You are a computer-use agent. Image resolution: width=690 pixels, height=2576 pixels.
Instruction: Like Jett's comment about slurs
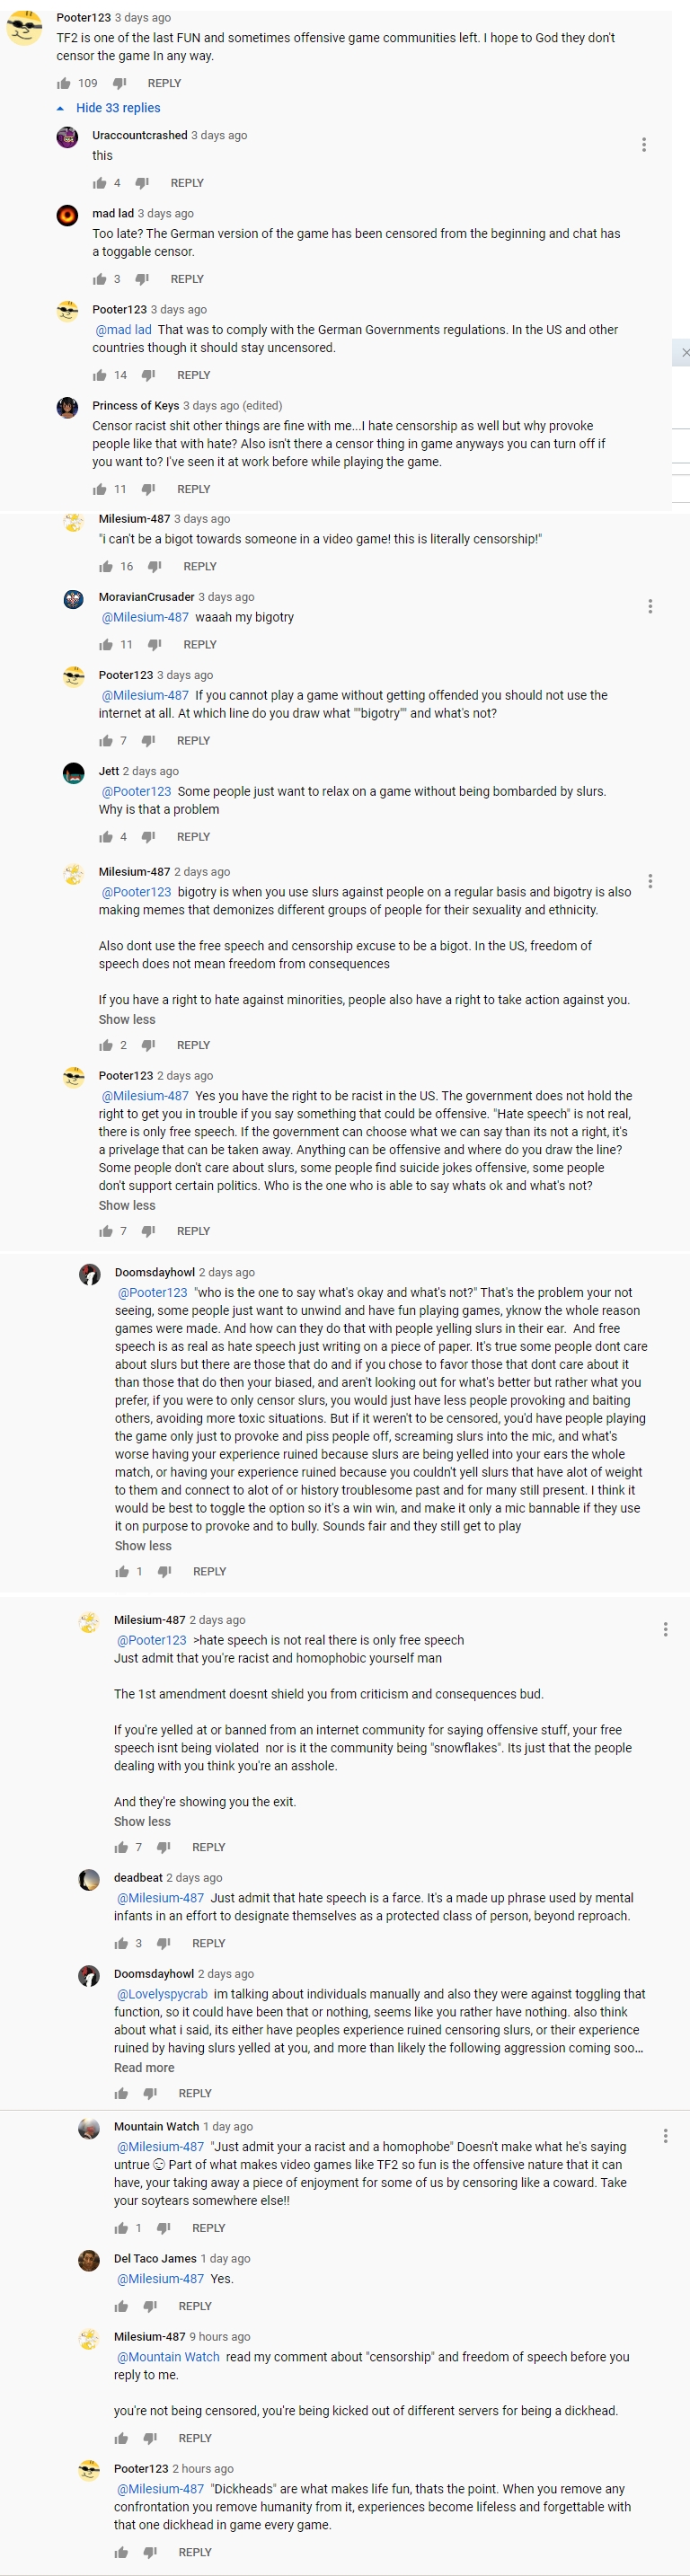pyautogui.click(x=105, y=838)
